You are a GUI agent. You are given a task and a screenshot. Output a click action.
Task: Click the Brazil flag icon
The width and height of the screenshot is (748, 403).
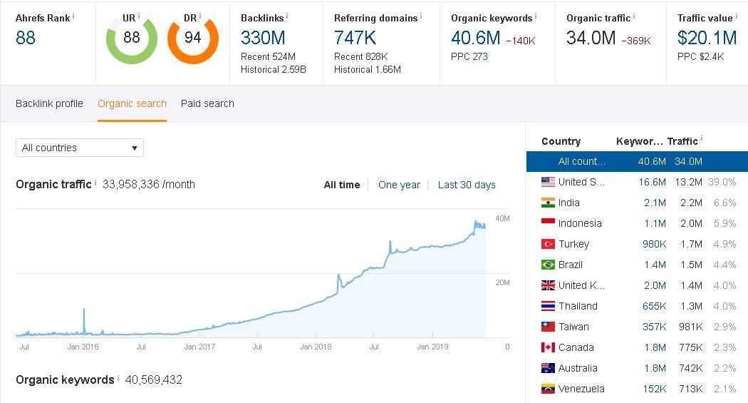point(548,265)
